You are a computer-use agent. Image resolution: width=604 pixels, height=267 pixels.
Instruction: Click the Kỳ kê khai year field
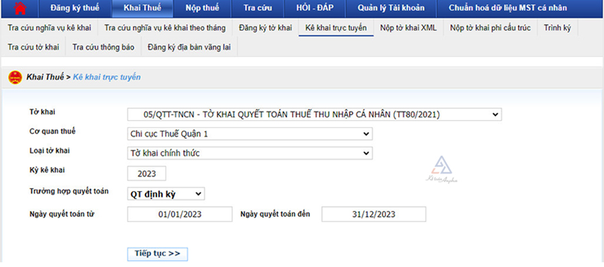147,174
